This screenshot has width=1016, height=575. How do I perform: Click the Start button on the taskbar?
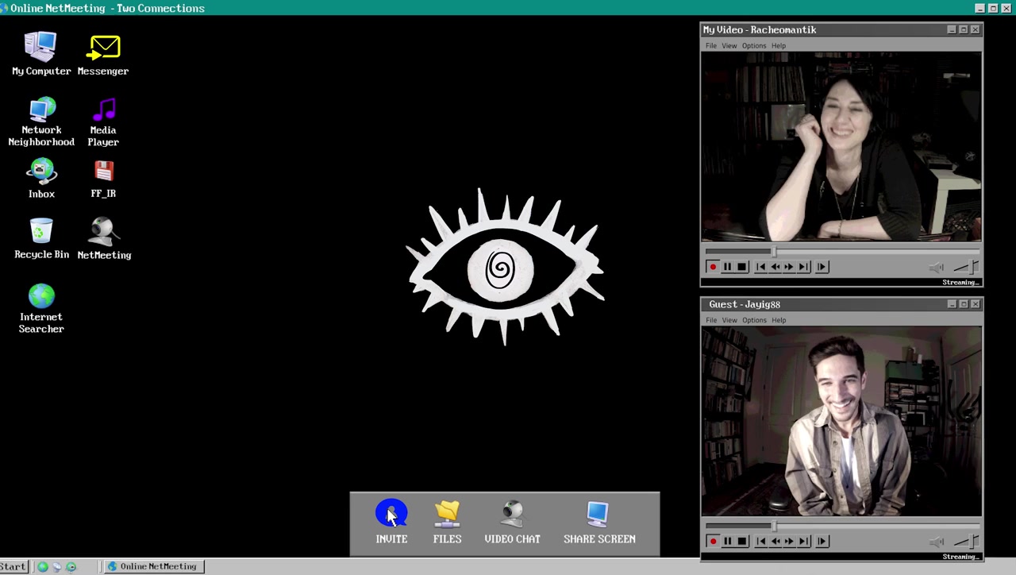(x=13, y=567)
